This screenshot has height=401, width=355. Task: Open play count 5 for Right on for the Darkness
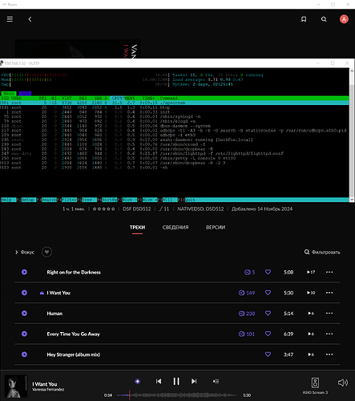249,272
